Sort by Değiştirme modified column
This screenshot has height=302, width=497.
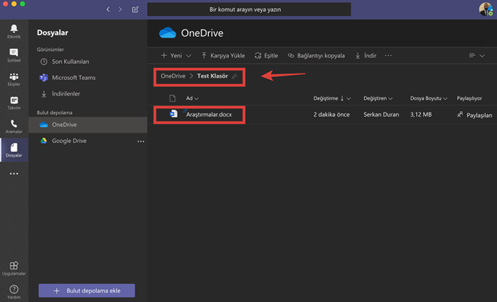pyautogui.click(x=332, y=98)
